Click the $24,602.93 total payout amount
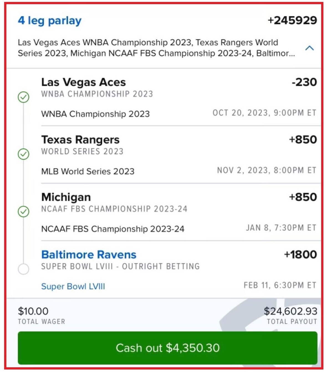 pyautogui.click(x=290, y=311)
